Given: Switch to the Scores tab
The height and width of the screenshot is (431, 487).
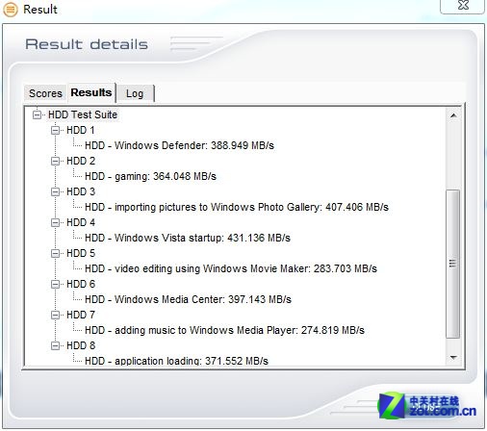Looking at the screenshot, I should pyautogui.click(x=45, y=93).
